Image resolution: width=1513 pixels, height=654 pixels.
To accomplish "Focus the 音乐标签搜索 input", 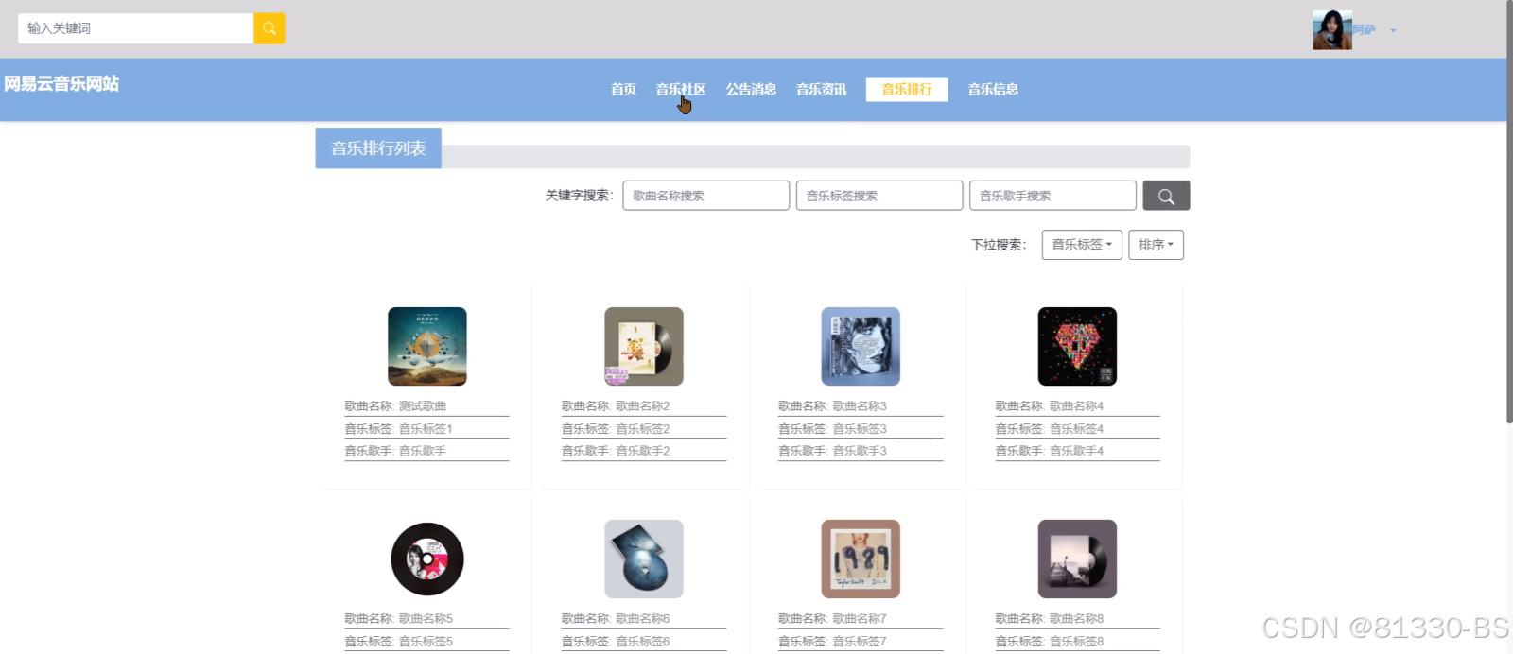I will 879,196.
